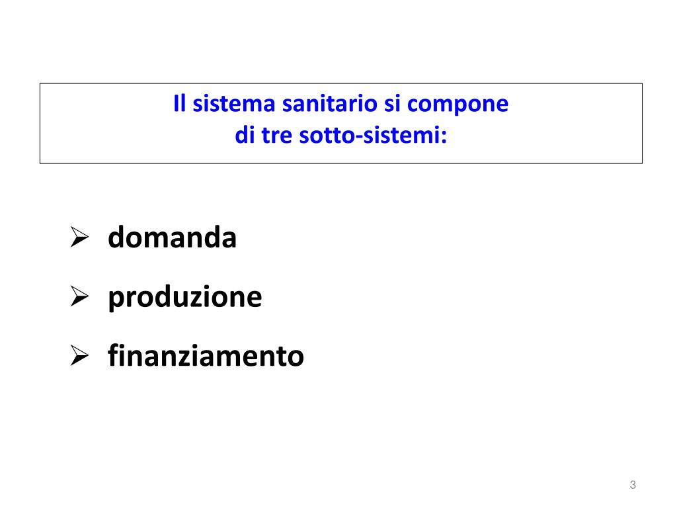Click the word sotto in title
The width and height of the screenshot is (677, 508).
pyautogui.click(x=326, y=135)
